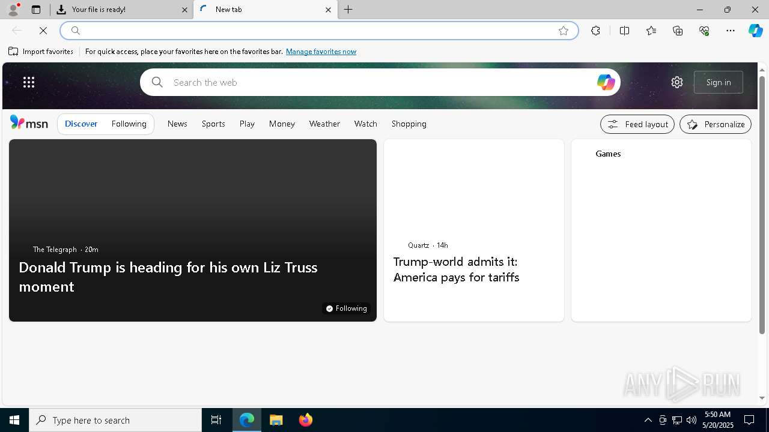Open volume control in system tray

(x=691, y=420)
